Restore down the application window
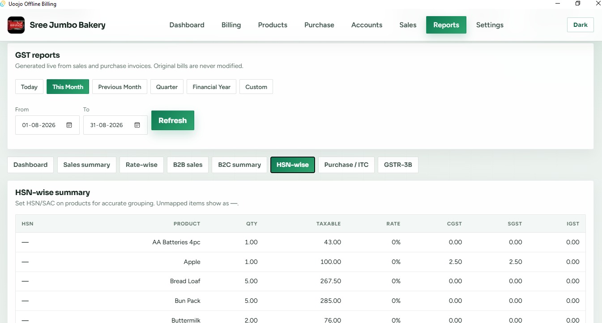The image size is (602, 323). pyautogui.click(x=578, y=4)
